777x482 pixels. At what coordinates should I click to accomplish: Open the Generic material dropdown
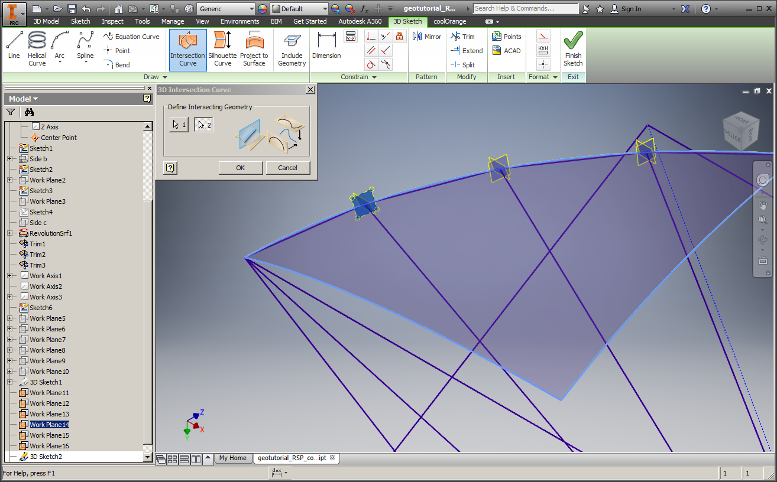251,8
